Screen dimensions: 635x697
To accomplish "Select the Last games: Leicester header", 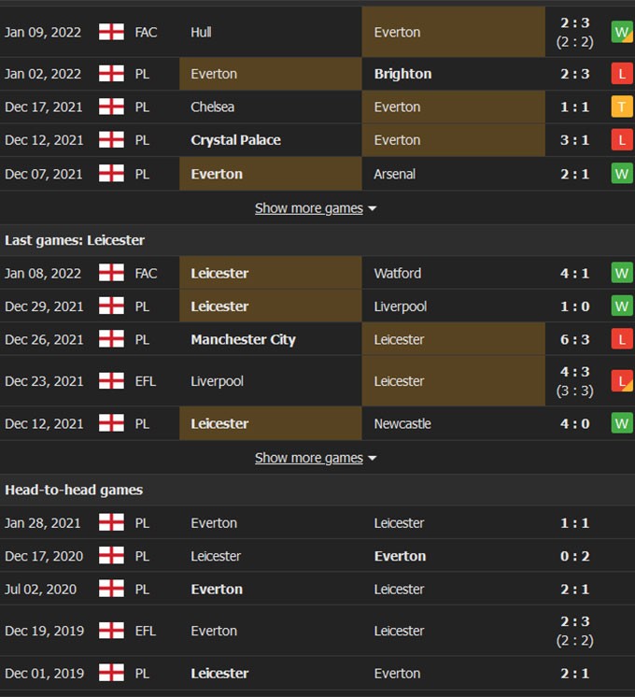I will 75,240.
